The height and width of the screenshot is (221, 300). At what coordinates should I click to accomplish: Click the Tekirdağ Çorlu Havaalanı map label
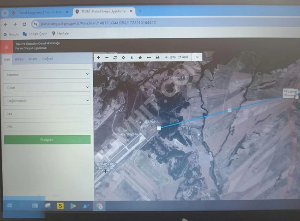coord(105,166)
